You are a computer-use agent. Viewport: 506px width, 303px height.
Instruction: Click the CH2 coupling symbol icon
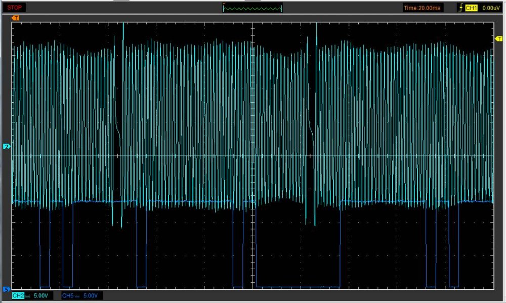[x=27, y=295]
